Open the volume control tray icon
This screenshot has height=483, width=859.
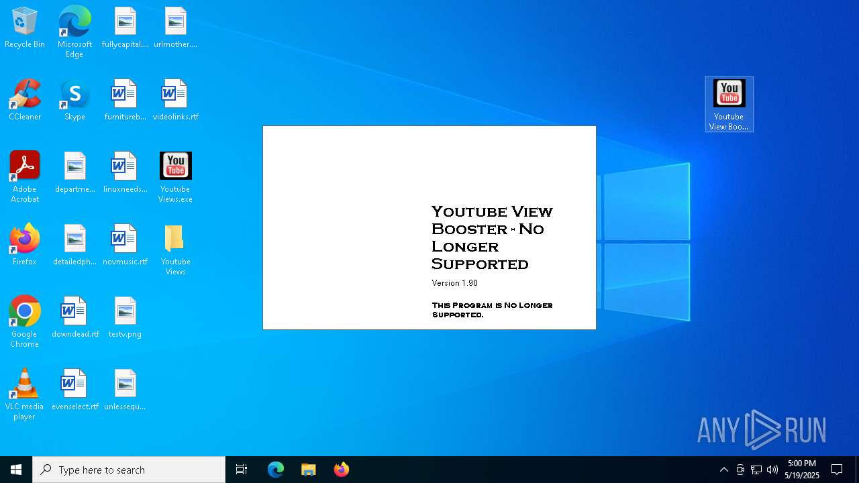pyautogui.click(x=772, y=470)
